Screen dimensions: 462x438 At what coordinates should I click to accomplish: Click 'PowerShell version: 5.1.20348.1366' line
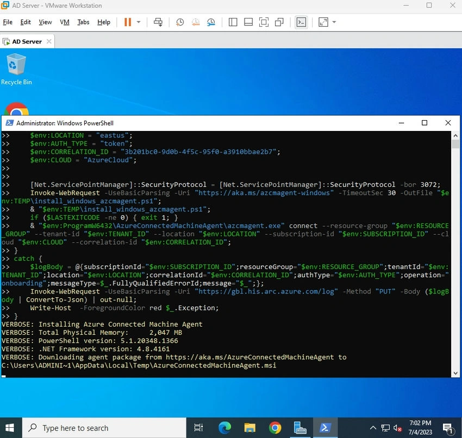[90, 341]
